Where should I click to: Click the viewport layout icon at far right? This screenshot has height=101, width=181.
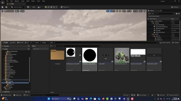click(145, 11)
